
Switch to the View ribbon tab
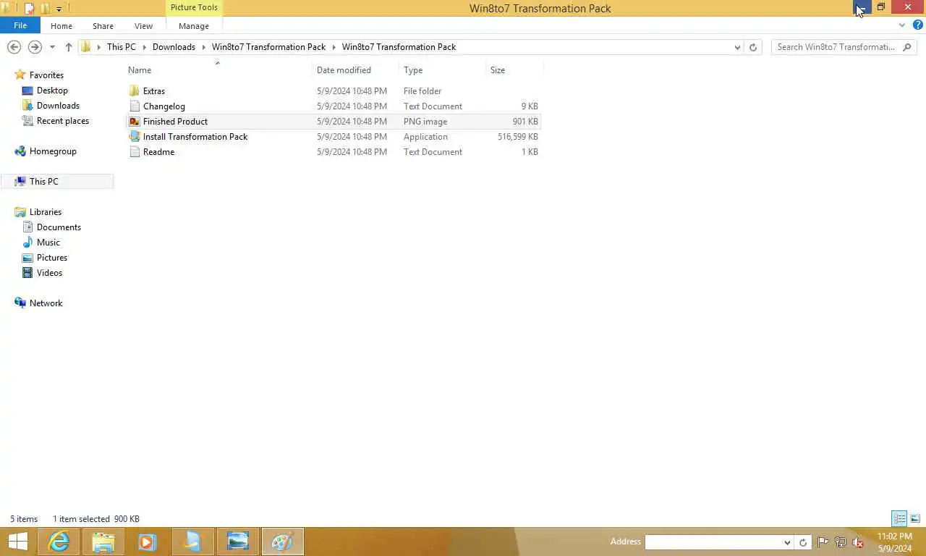[143, 26]
